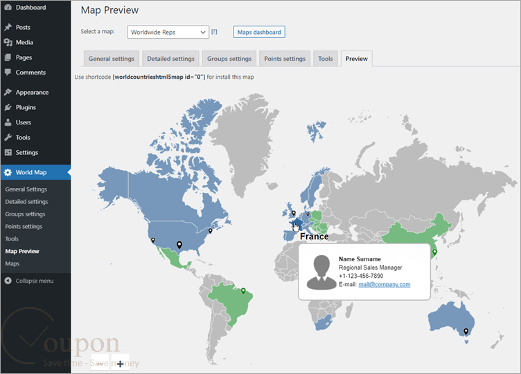
Task: Click the Users person icon
Action: (x=8, y=122)
